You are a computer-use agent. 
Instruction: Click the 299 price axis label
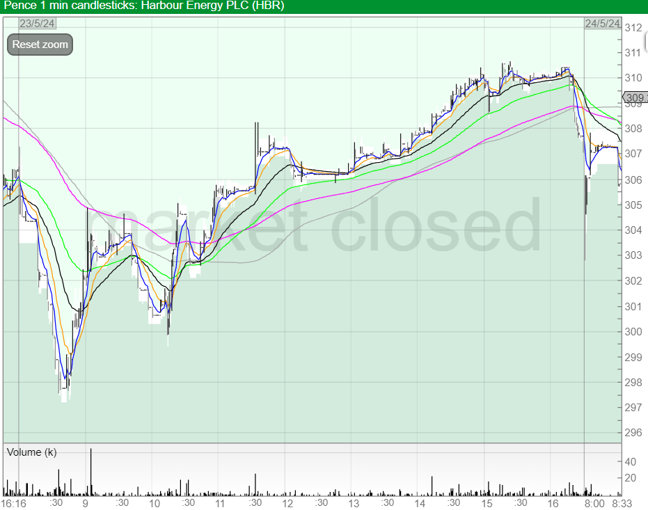(633, 358)
